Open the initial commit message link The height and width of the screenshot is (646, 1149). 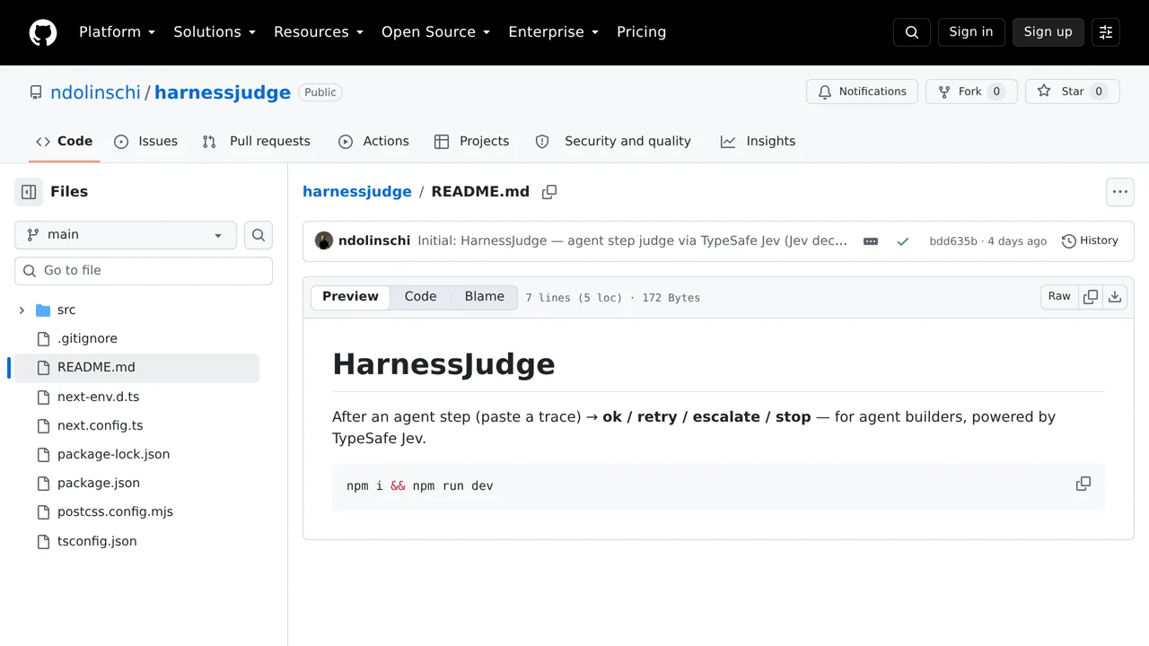[633, 241]
